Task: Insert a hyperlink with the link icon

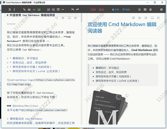Action: (x=24, y=9)
